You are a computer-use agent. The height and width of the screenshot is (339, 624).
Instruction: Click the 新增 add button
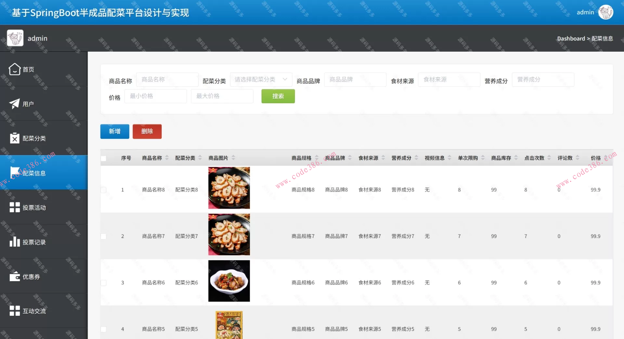coord(114,131)
